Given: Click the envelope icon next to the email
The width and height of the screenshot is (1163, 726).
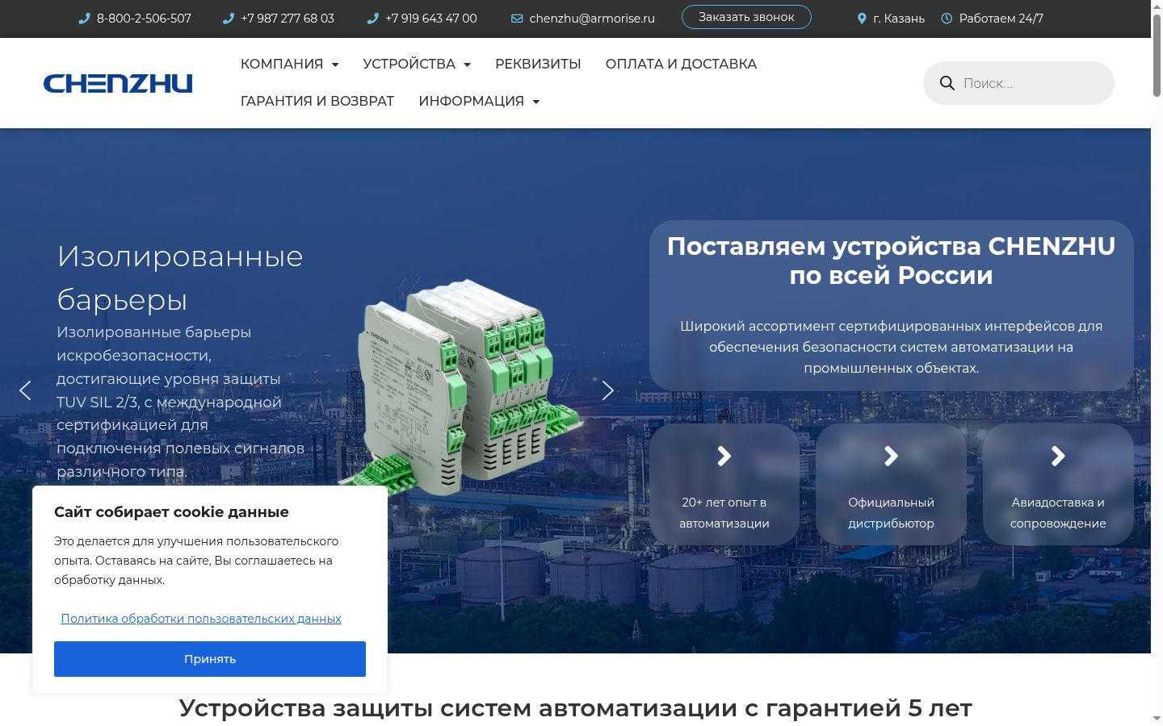Looking at the screenshot, I should 517,19.
